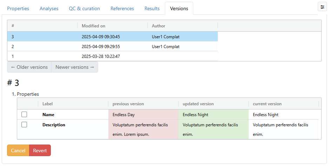Click the Older versions button

[29, 67]
